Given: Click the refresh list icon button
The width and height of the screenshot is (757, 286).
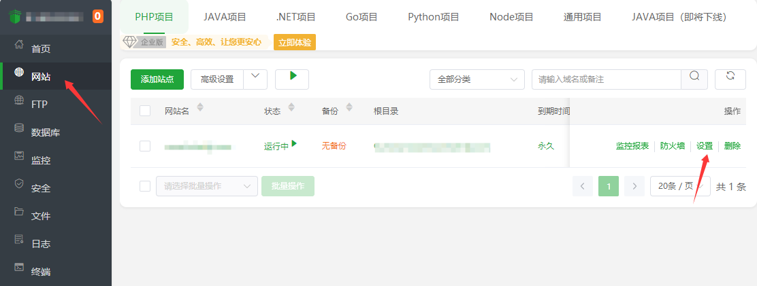Looking at the screenshot, I should click(730, 79).
